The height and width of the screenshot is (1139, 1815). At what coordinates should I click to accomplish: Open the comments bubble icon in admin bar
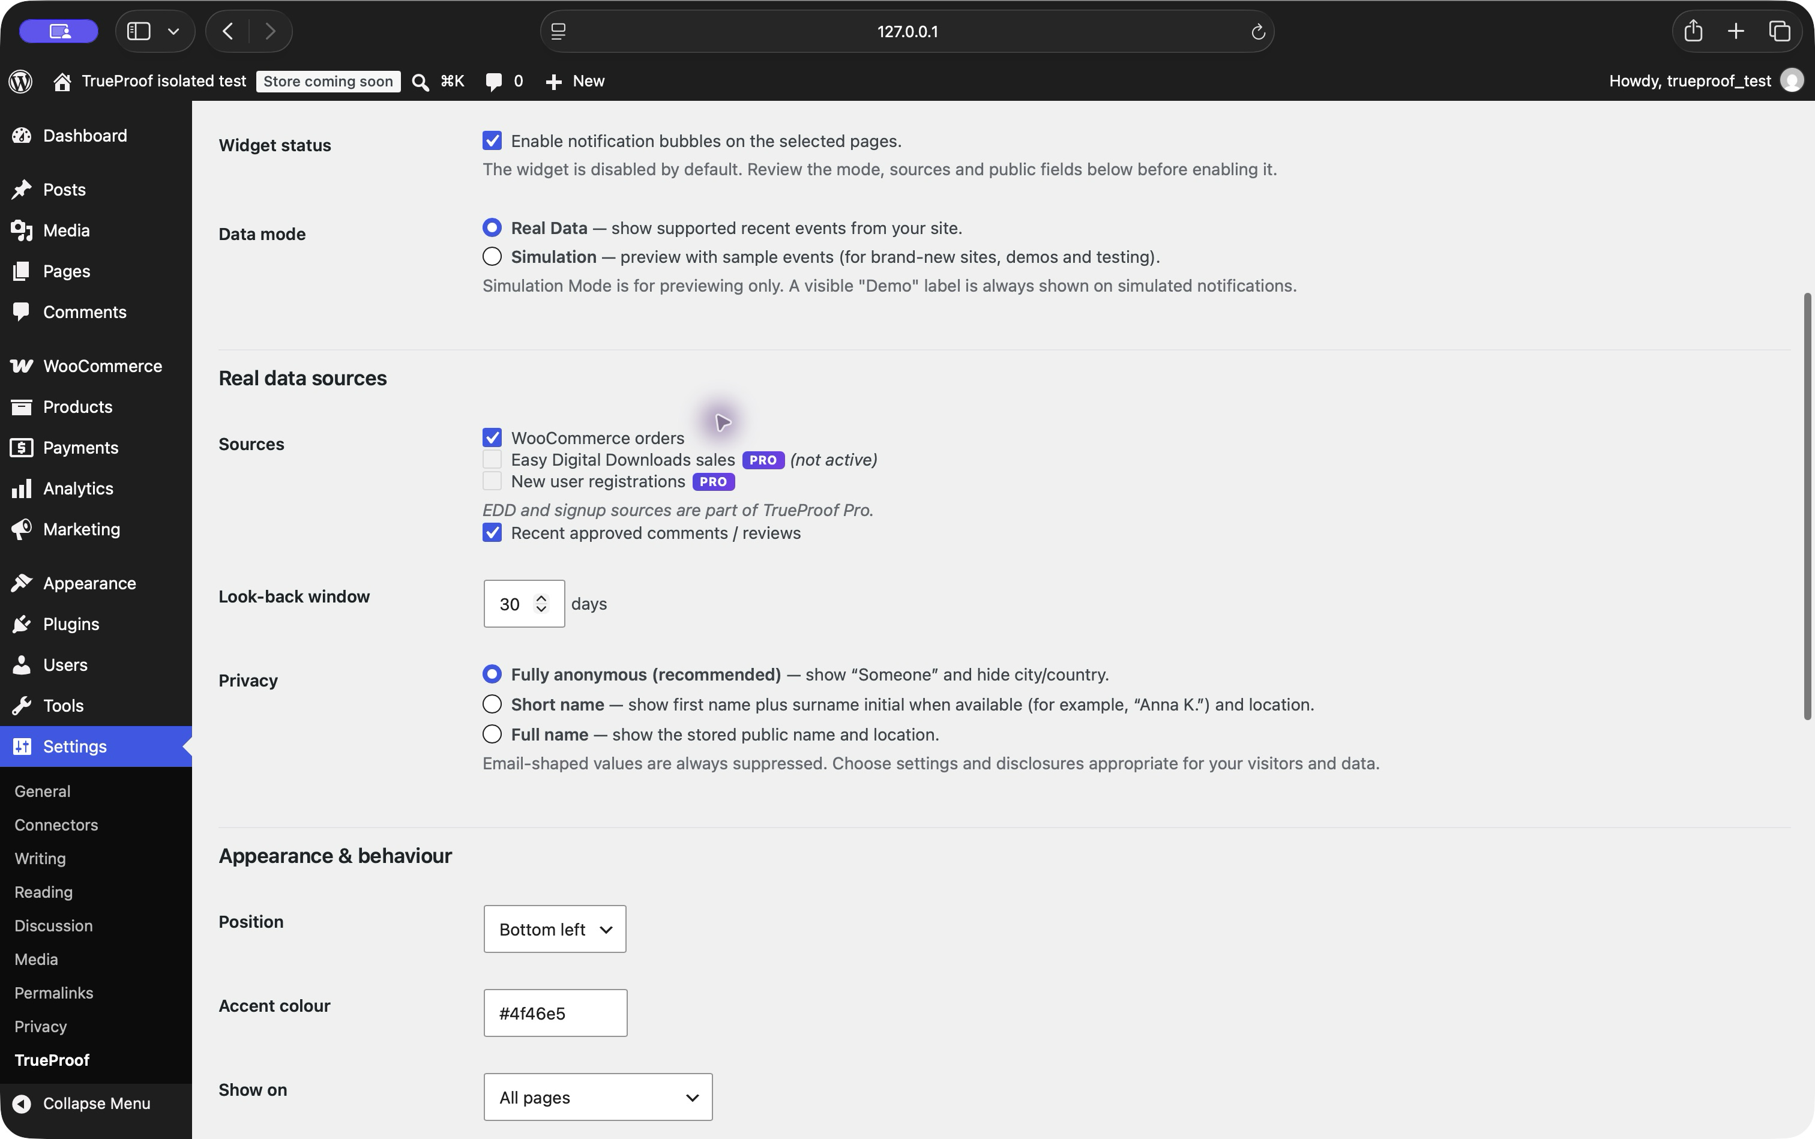click(x=493, y=82)
